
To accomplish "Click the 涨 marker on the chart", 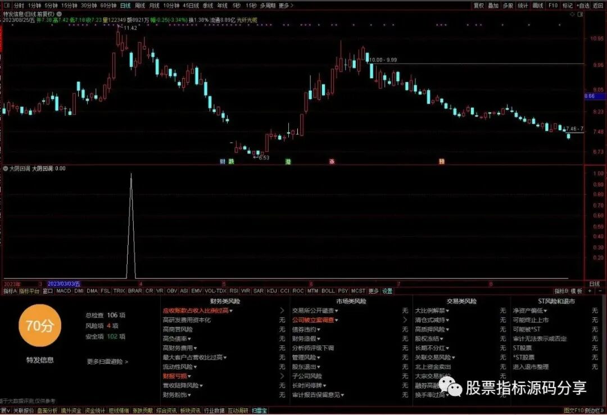I will [332, 161].
